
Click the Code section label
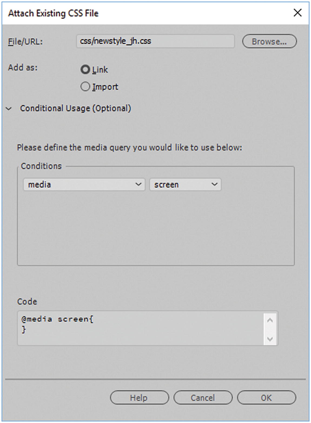click(x=27, y=302)
